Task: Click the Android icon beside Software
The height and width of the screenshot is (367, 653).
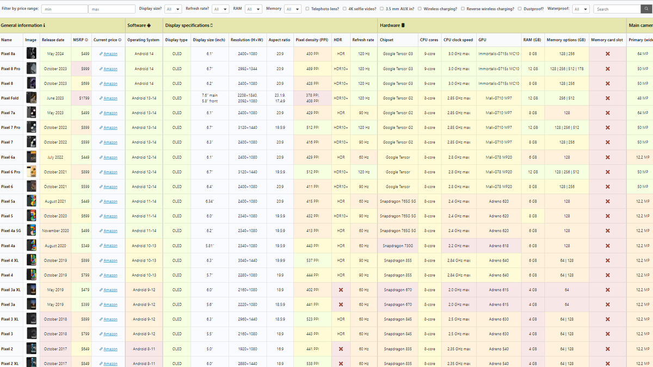Action: click(x=149, y=26)
